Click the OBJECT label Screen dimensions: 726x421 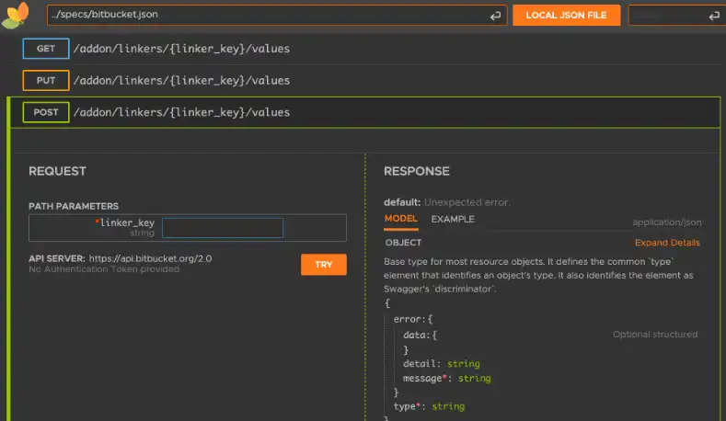403,243
